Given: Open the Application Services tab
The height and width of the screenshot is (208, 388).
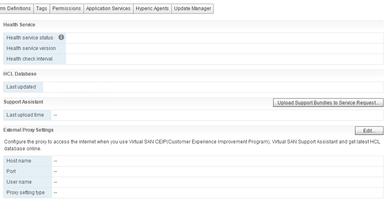Looking at the screenshot, I should coord(108,9).
